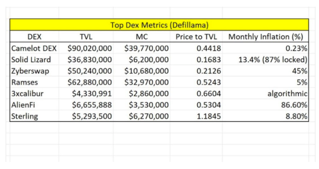The image size is (319, 169).
Task: Select the MC cell $6,200,000
Action: tap(142, 60)
